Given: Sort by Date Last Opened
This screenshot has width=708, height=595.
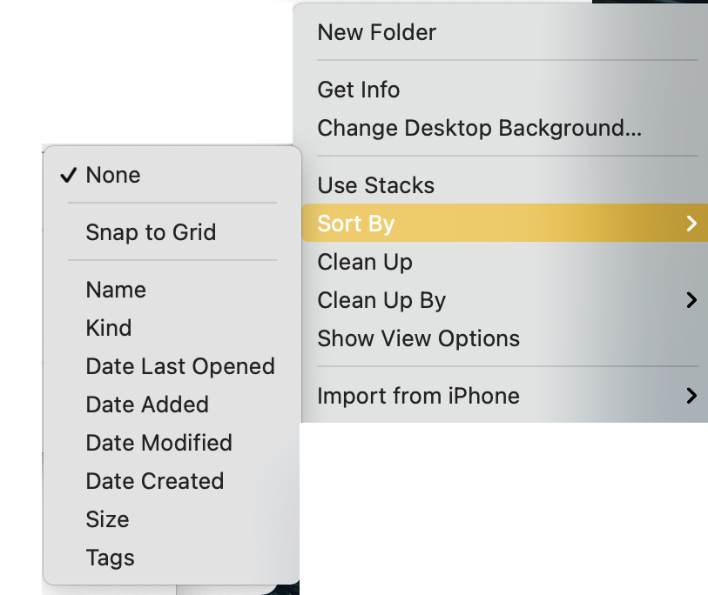Looking at the screenshot, I should coord(180,367).
